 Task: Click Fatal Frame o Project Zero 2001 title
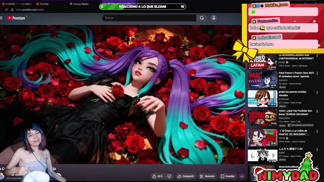pos(296,75)
